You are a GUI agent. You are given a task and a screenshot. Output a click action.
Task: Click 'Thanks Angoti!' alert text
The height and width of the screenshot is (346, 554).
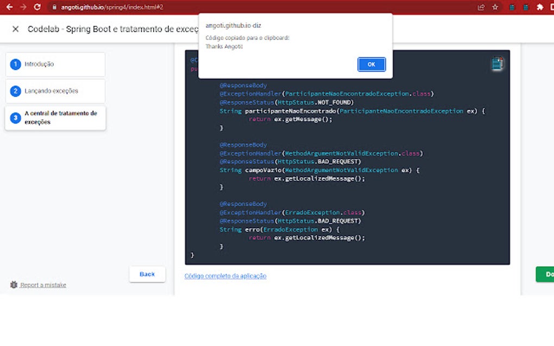[x=224, y=47]
